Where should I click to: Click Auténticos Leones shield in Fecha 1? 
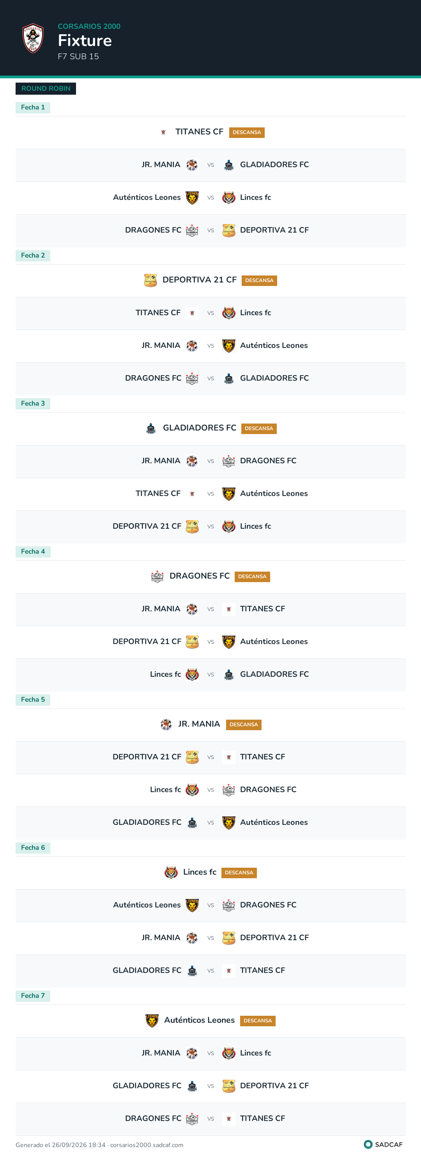pos(192,198)
